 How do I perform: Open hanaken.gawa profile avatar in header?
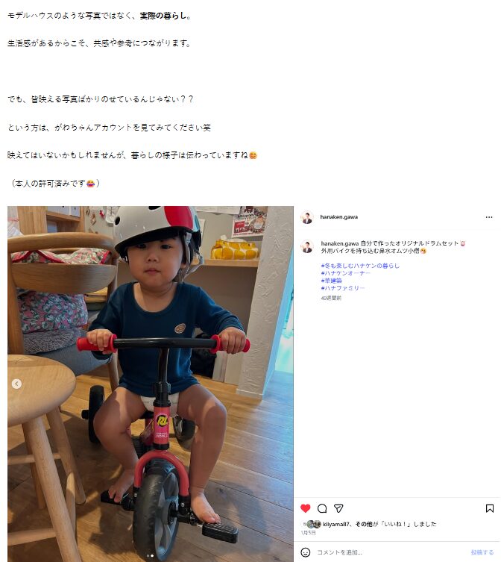pos(307,217)
